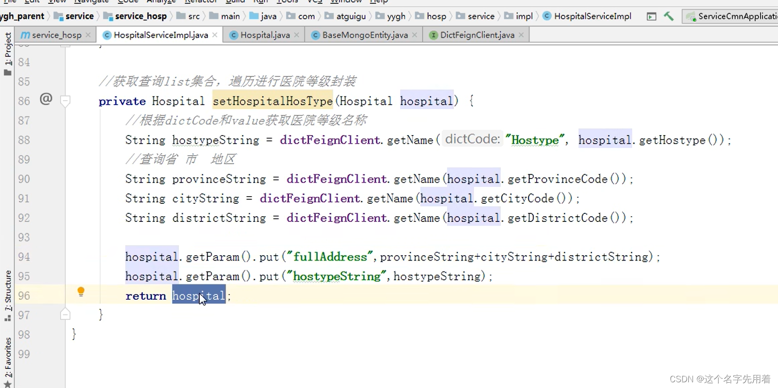Close the Hospital.java tab

pyautogui.click(x=297, y=35)
